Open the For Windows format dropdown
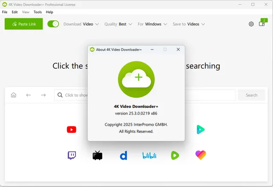Image resolution: width=273 pixels, height=187 pixels. coord(152,24)
